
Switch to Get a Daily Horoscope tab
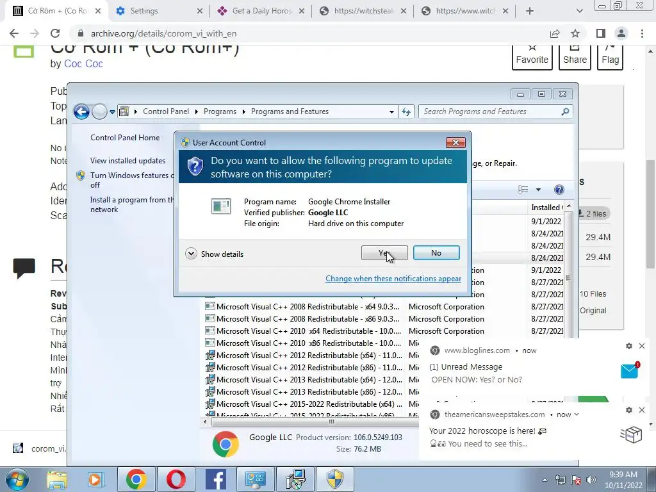261,11
